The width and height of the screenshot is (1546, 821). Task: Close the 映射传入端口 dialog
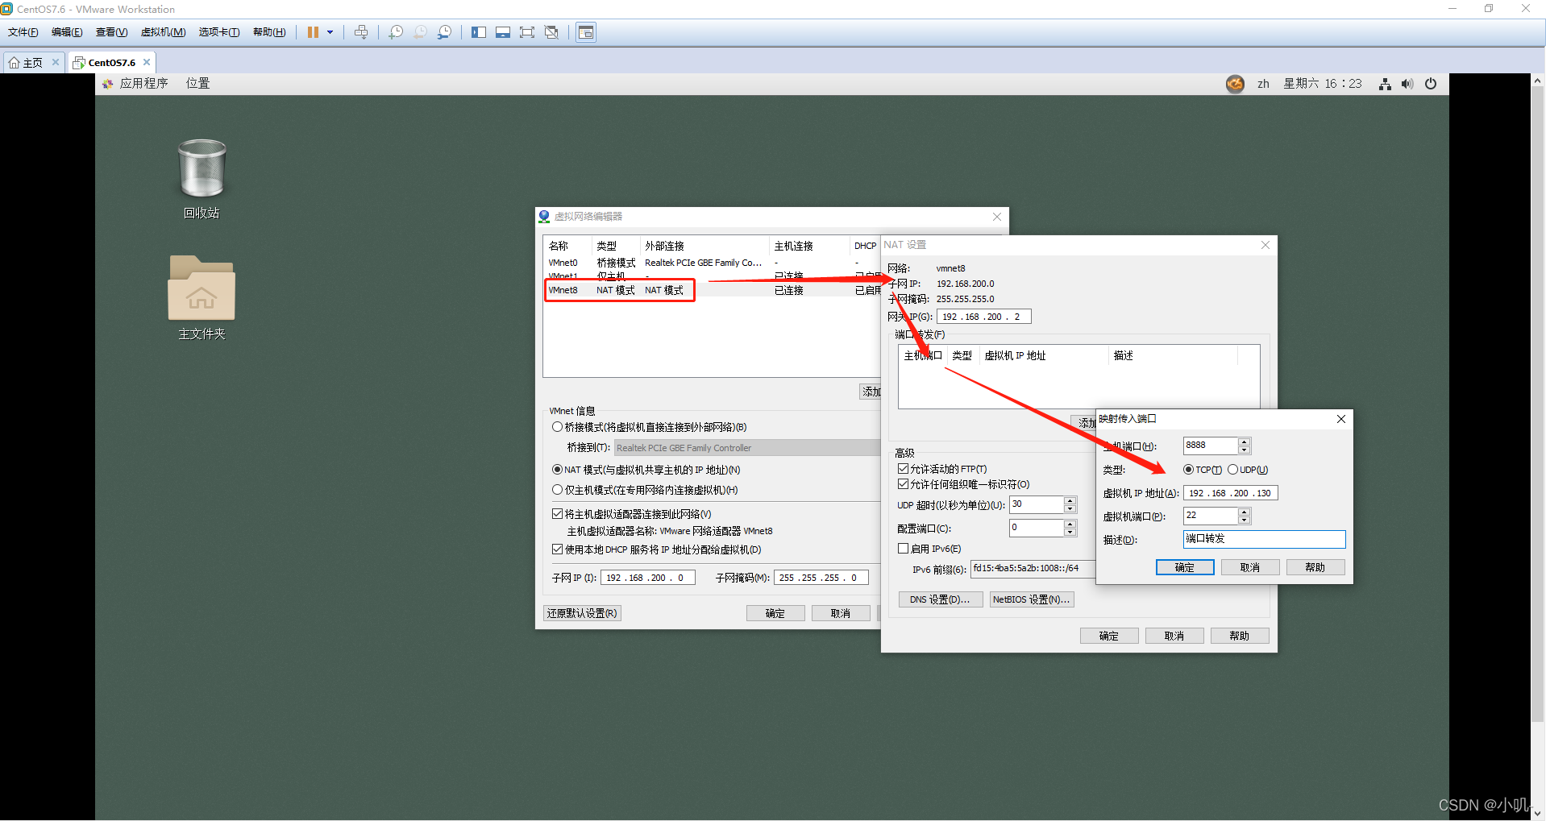(1341, 419)
